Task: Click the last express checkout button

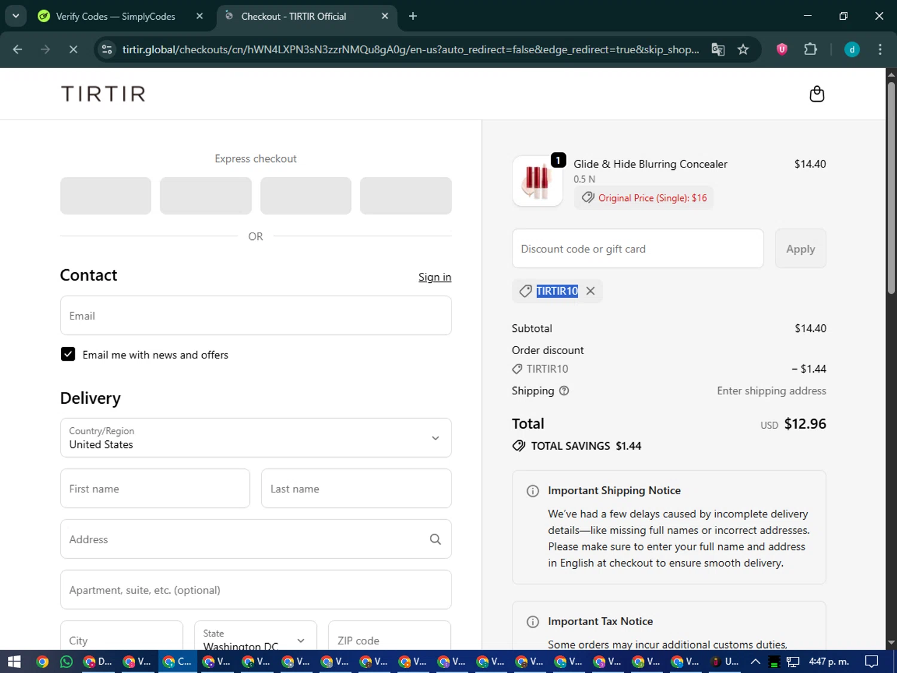Action: click(x=405, y=196)
